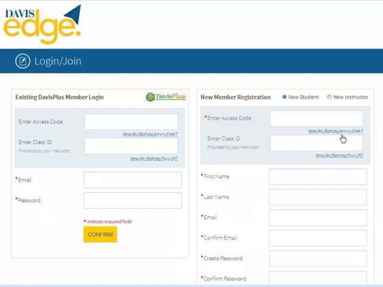383x287 pixels.
Task: Click the Create Password field
Action: click(318, 258)
